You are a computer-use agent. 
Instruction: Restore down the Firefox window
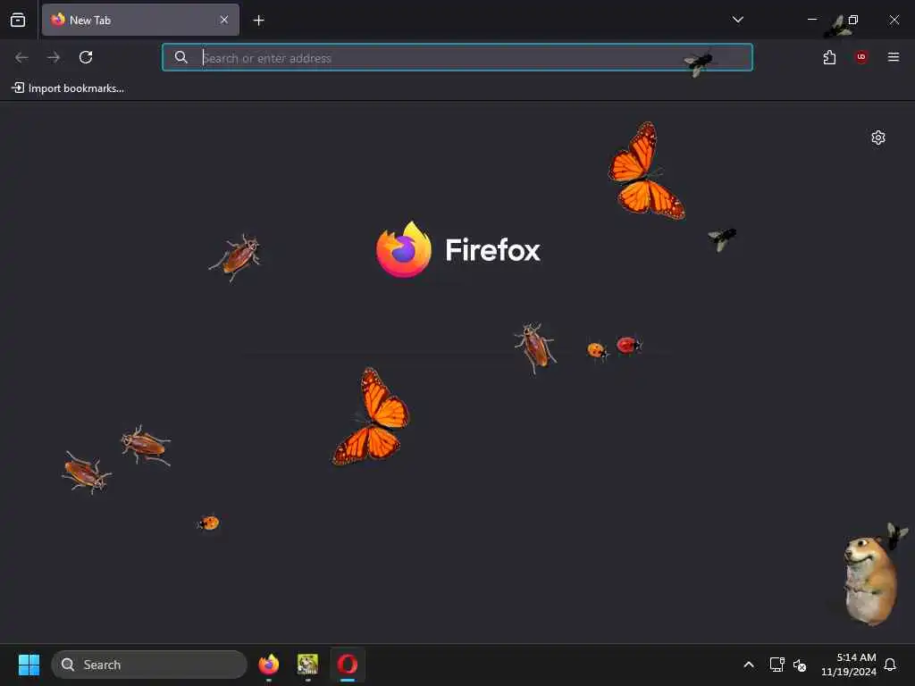(x=853, y=20)
